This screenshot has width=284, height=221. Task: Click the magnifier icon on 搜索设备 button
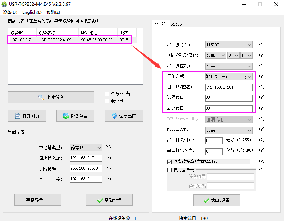(41, 97)
